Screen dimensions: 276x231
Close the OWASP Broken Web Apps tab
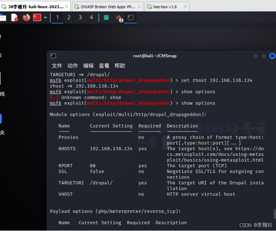pos(139,7)
